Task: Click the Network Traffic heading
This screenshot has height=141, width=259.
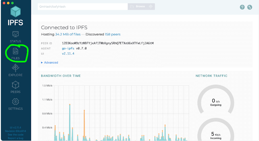Action: pyautogui.click(x=211, y=76)
